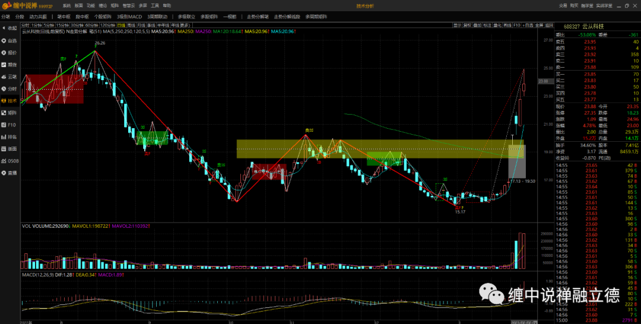Open the 功能 menu
The height and width of the screenshot is (324, 641).
tap(91, 6)
